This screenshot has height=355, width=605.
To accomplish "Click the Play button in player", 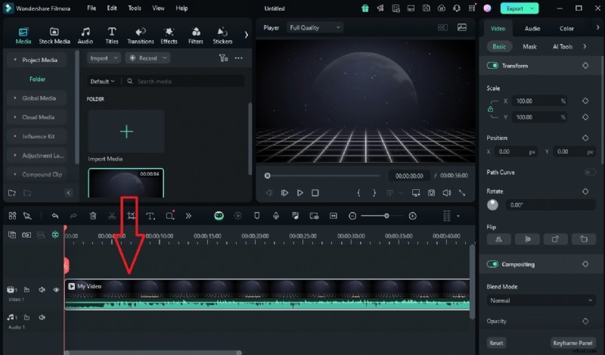I will click(x=299, y=193).
